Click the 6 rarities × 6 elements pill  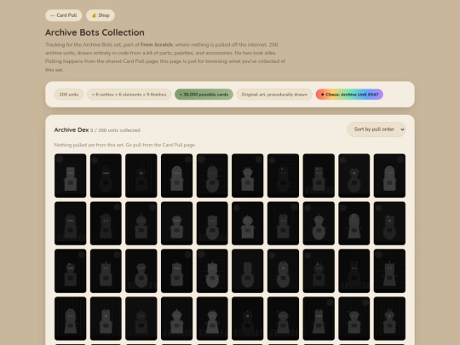click(x=129, y=95)
